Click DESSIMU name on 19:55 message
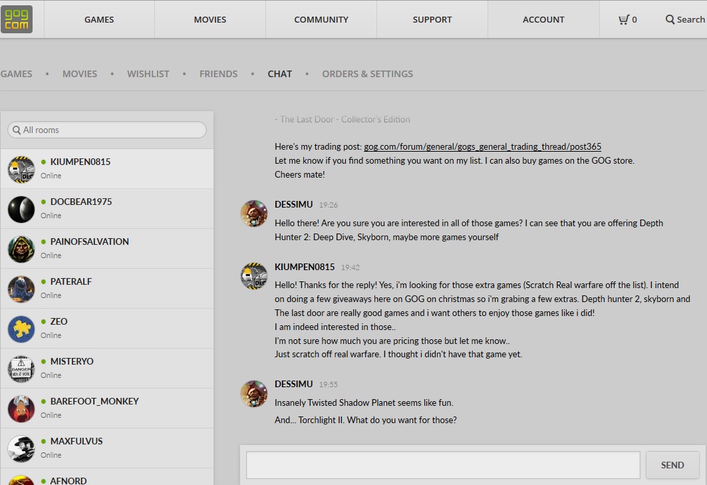The image size is (707, 485). click(293, 384)
